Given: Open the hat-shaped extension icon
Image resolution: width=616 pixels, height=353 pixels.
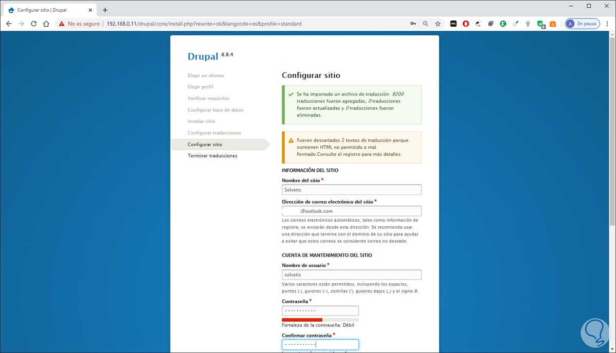Looking at the screenshot, I should (x=478, y=24).
